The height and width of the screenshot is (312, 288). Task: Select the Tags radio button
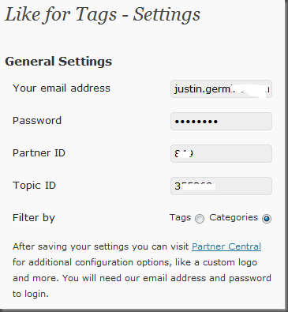[x=200, y=219]
